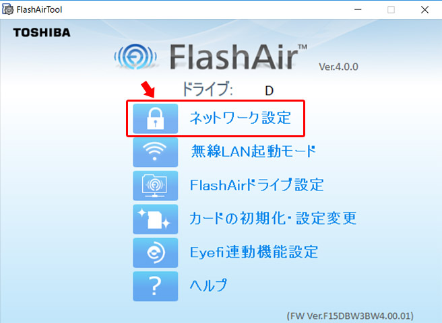442x323 pixels.
Task: Open ネットワーク設定 text link
Action: click(x=240, y=118)
